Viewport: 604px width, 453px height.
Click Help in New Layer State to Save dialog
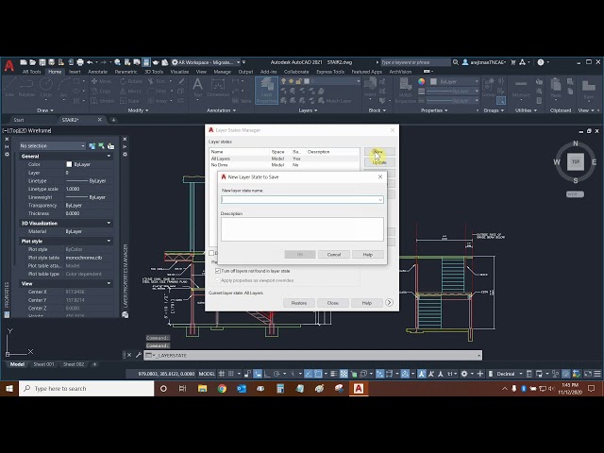click(x=368, y=254)
